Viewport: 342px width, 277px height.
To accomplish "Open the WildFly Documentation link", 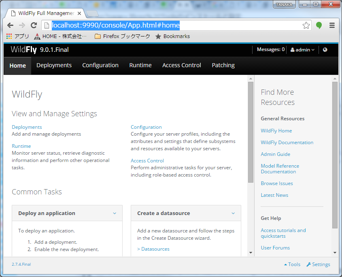I will [x=287, y=143].
